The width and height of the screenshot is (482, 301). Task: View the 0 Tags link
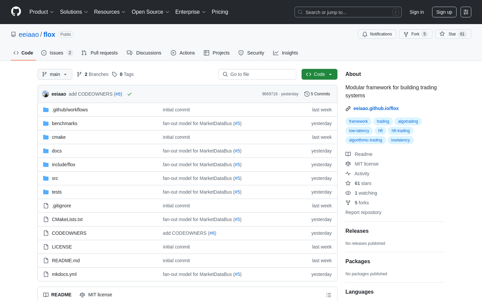[123, 74]
